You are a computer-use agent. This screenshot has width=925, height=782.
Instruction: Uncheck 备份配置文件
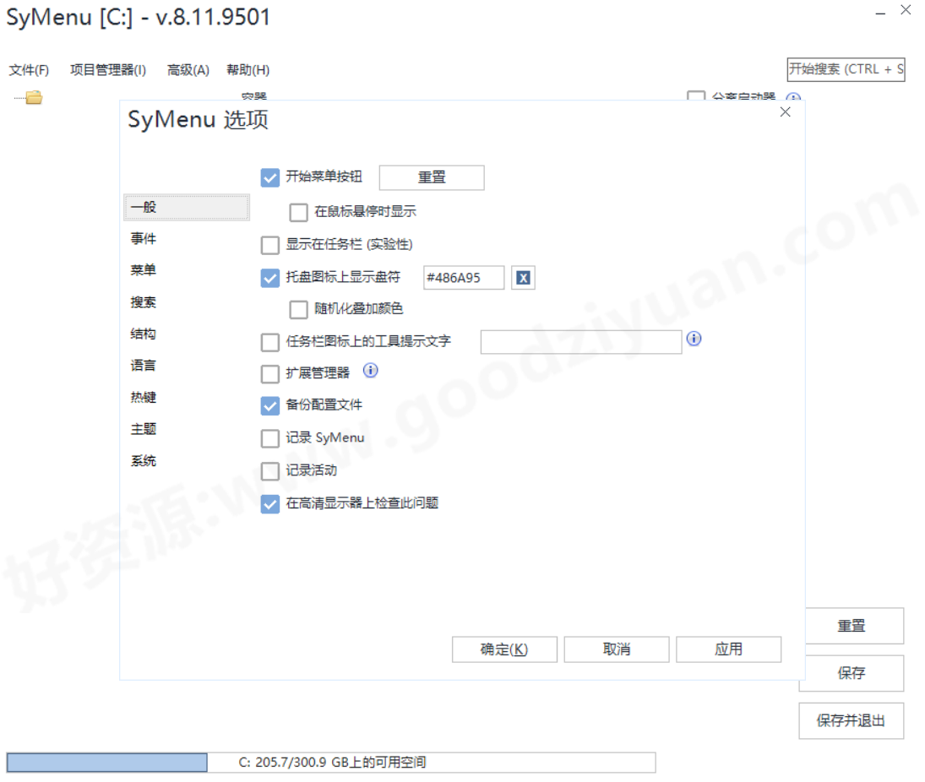(269, 405)
